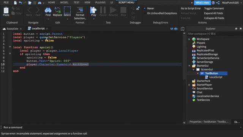This screenshot has width=243, height=137.
Task: Click the Lighting bulb icon
Action: pos(194,46)
